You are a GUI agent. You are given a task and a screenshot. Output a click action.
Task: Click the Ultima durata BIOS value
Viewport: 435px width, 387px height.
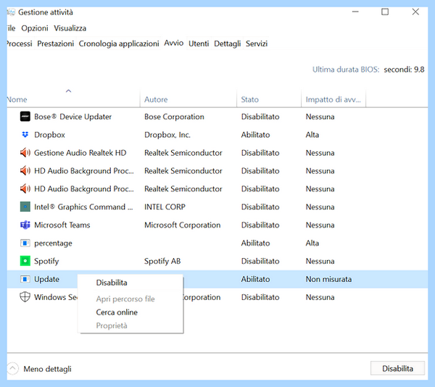(x=404, y=70)
